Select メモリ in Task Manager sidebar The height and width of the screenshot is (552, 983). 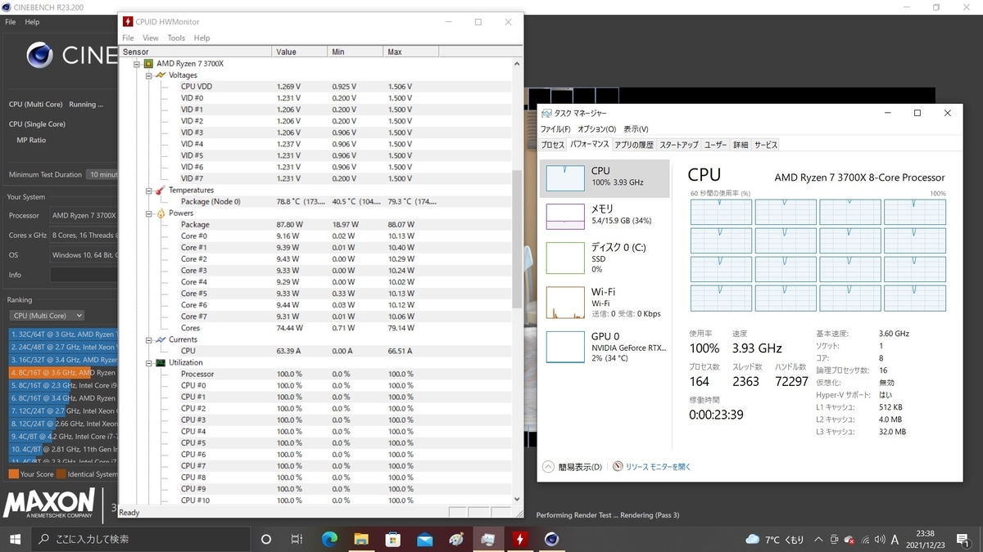(x=605, y=215)
